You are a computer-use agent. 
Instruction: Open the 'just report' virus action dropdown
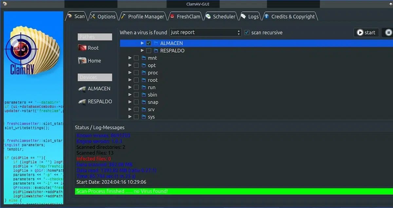click(x=205, y=32)
